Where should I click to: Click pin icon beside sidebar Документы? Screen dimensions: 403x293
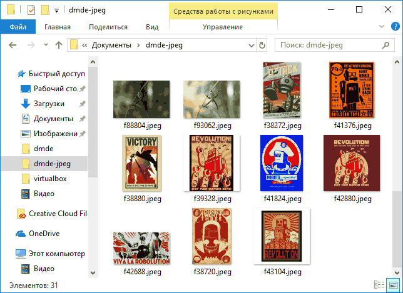click(82, 119)
